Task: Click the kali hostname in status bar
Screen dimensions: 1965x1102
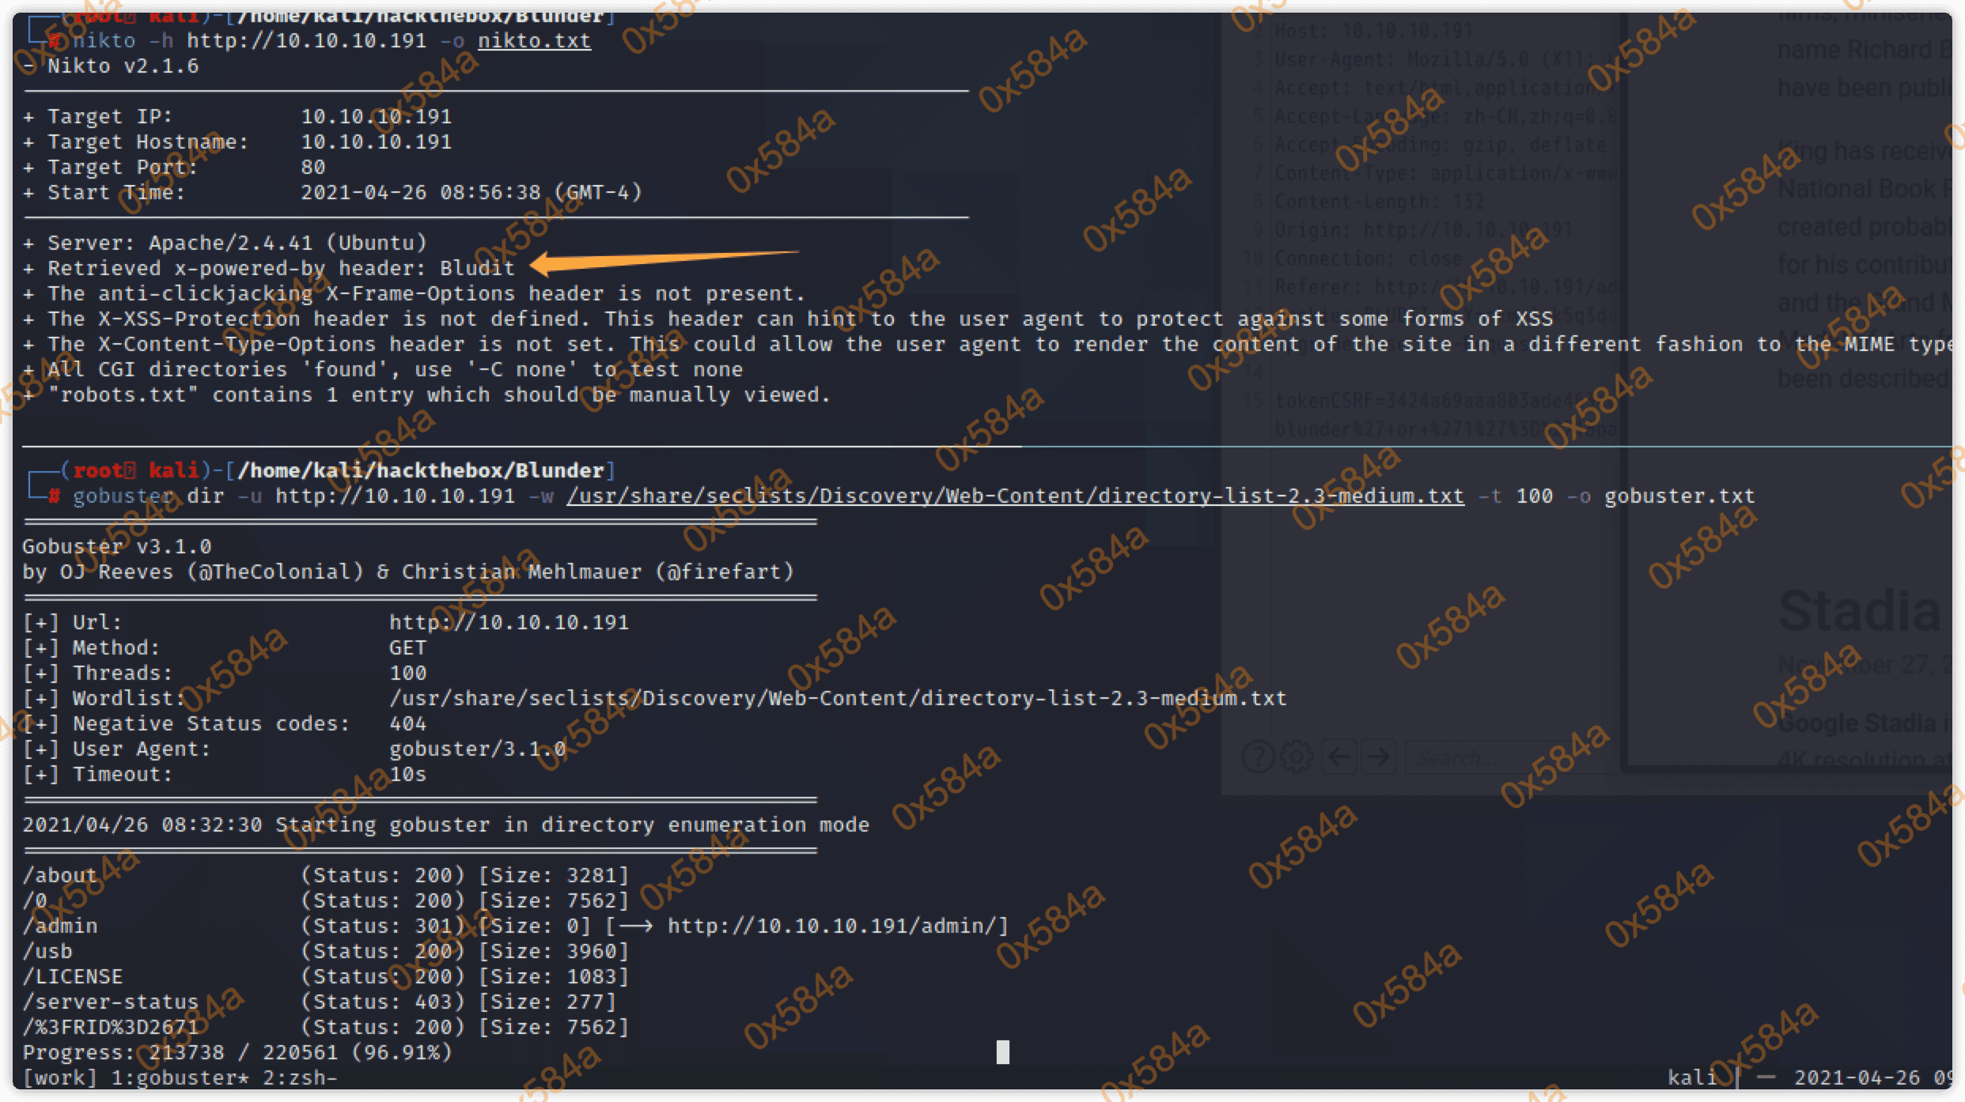Action: (1691, 1077)
